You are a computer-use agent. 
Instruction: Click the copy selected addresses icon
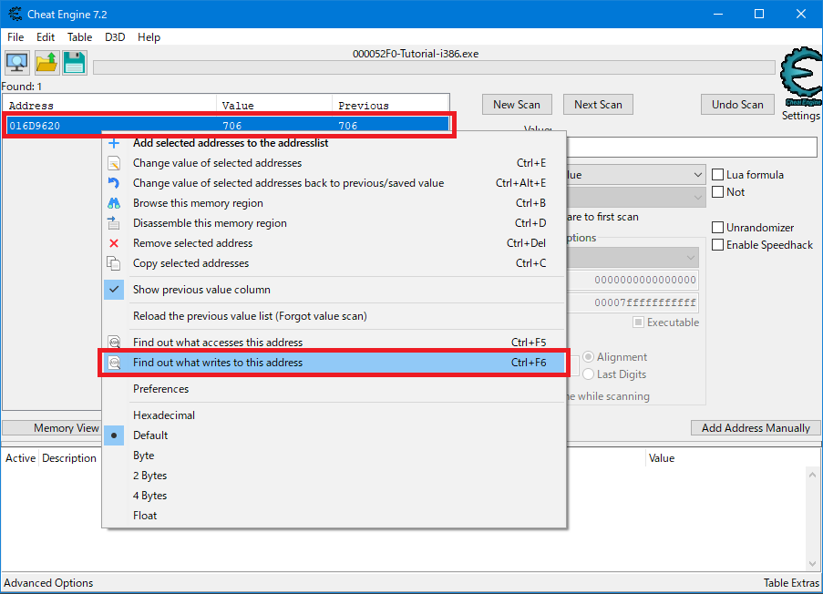[x=114, y=263]
